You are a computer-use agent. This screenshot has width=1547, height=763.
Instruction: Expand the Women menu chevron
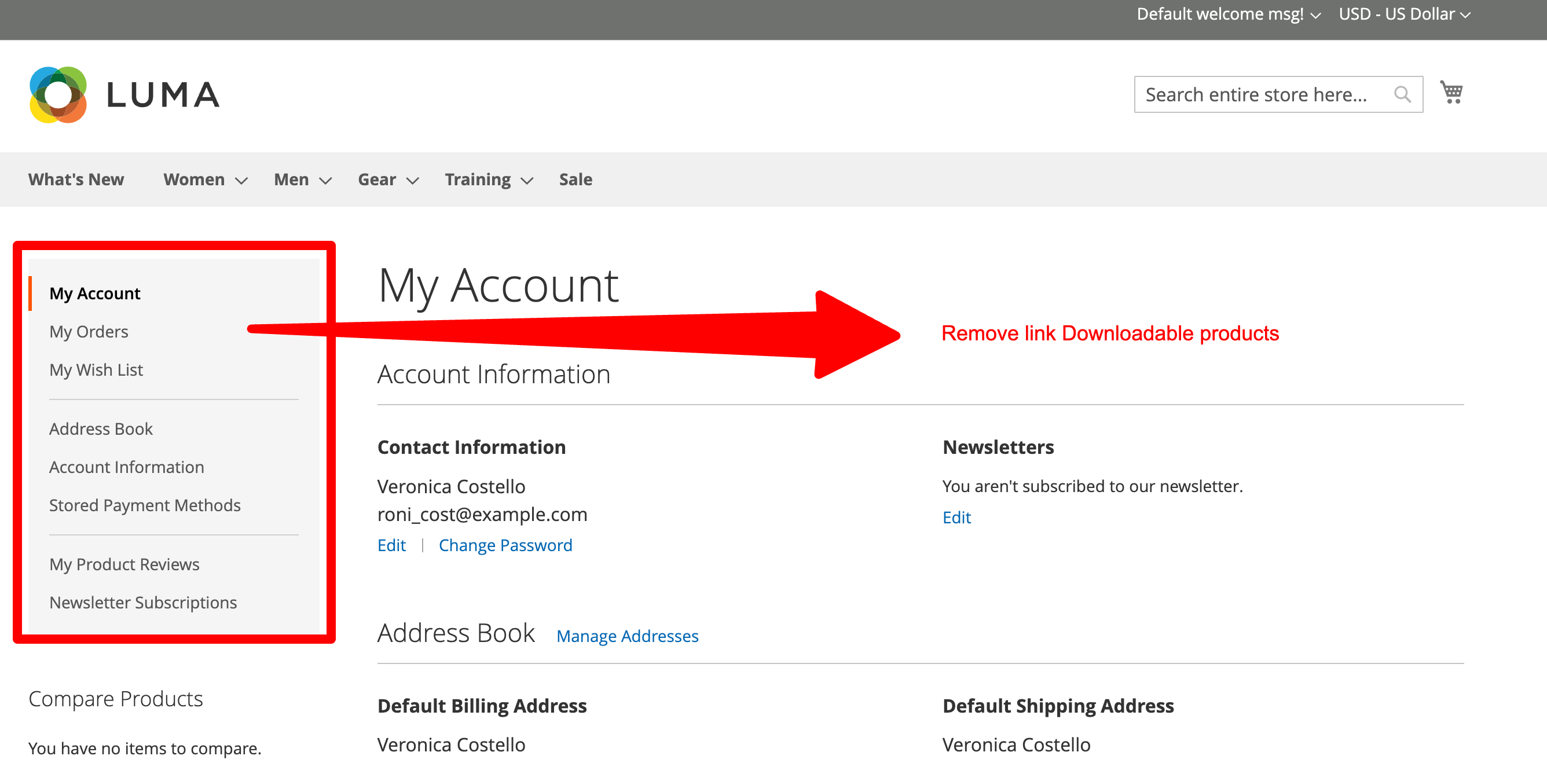[241, 180]
